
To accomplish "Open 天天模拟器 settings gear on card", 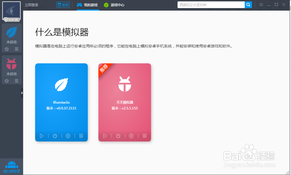I will click(x=132, y=136).
